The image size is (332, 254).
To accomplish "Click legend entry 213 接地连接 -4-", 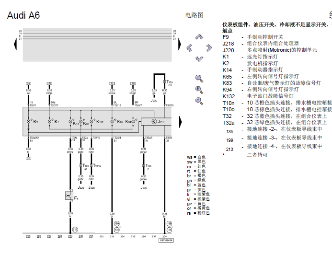I will [x=274, y=147].
